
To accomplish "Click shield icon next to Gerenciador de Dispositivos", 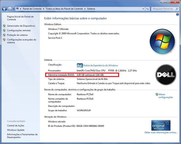I will tap(4, 26).
